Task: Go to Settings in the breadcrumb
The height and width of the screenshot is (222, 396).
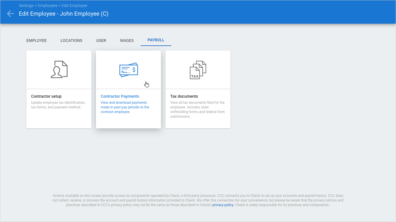Action: pos(26,5)
